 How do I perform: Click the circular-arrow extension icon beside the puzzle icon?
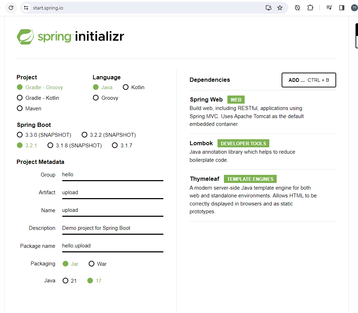pyautogui.click(x=297, y=8)
